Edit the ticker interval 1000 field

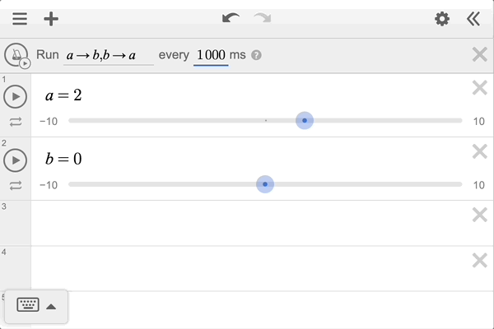211,55
